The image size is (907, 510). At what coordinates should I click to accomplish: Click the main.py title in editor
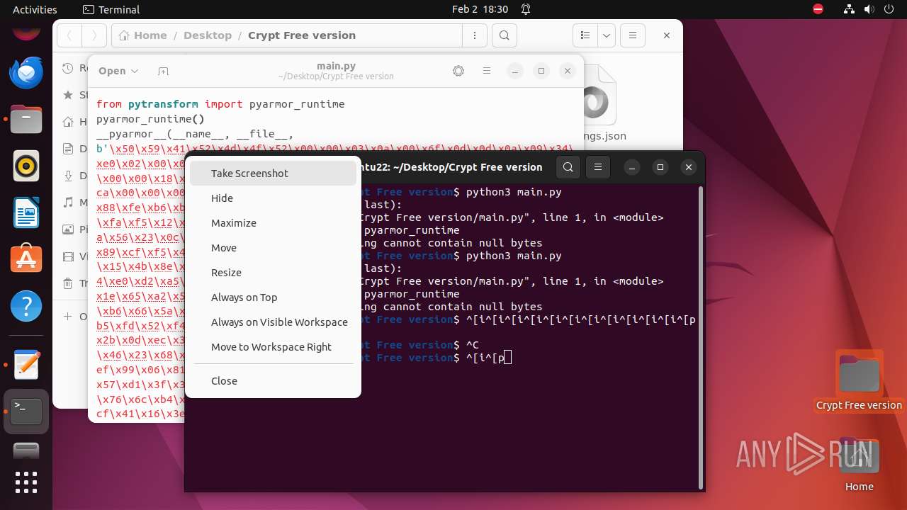[336, 66]
